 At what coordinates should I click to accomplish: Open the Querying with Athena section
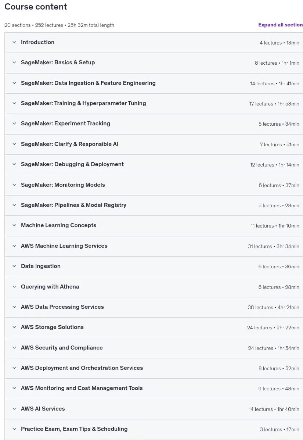click(x=154, y=287)
